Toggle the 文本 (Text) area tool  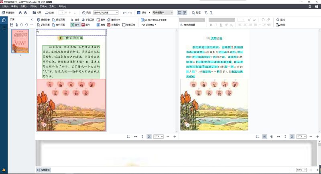[75, 25]
